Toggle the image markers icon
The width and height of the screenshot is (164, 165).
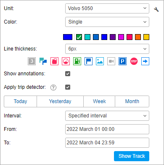(x=100, y=61)
